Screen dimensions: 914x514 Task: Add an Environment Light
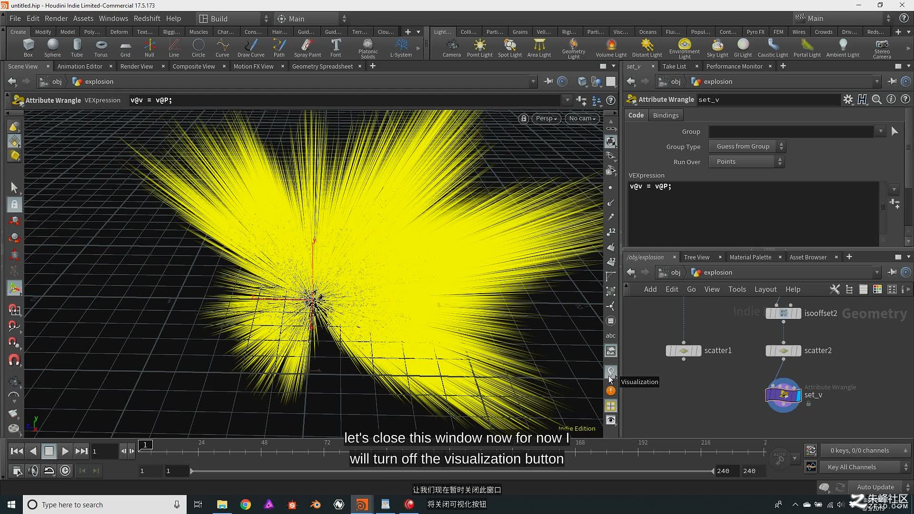click(685, 49)
